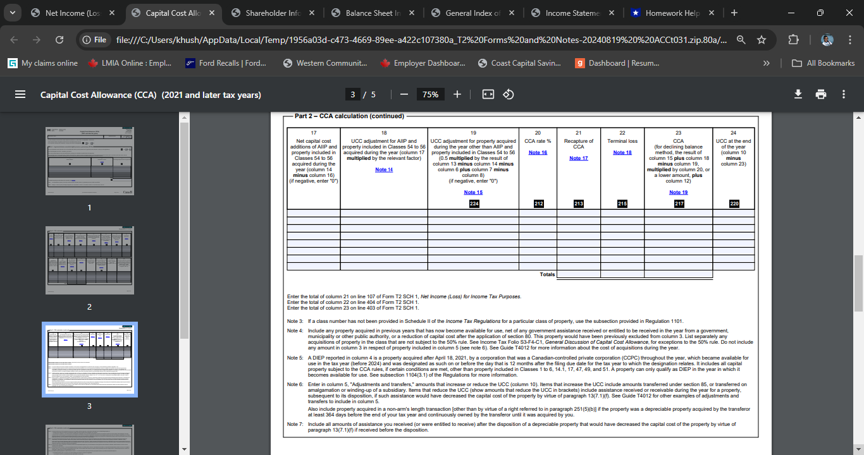Zoom in the PDF with plus button
Viewport: 864px width, 455px height.
(x=457, y=94)
